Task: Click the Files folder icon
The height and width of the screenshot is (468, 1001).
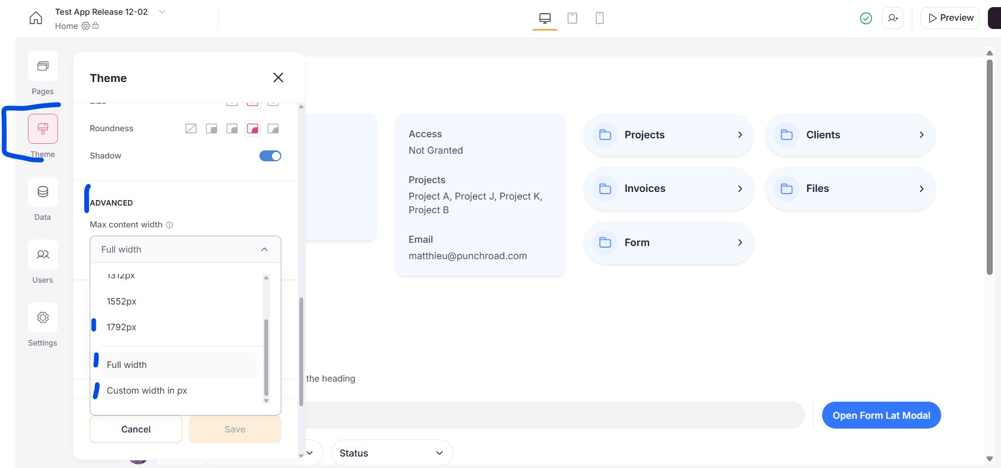Action: pos(786,189)
